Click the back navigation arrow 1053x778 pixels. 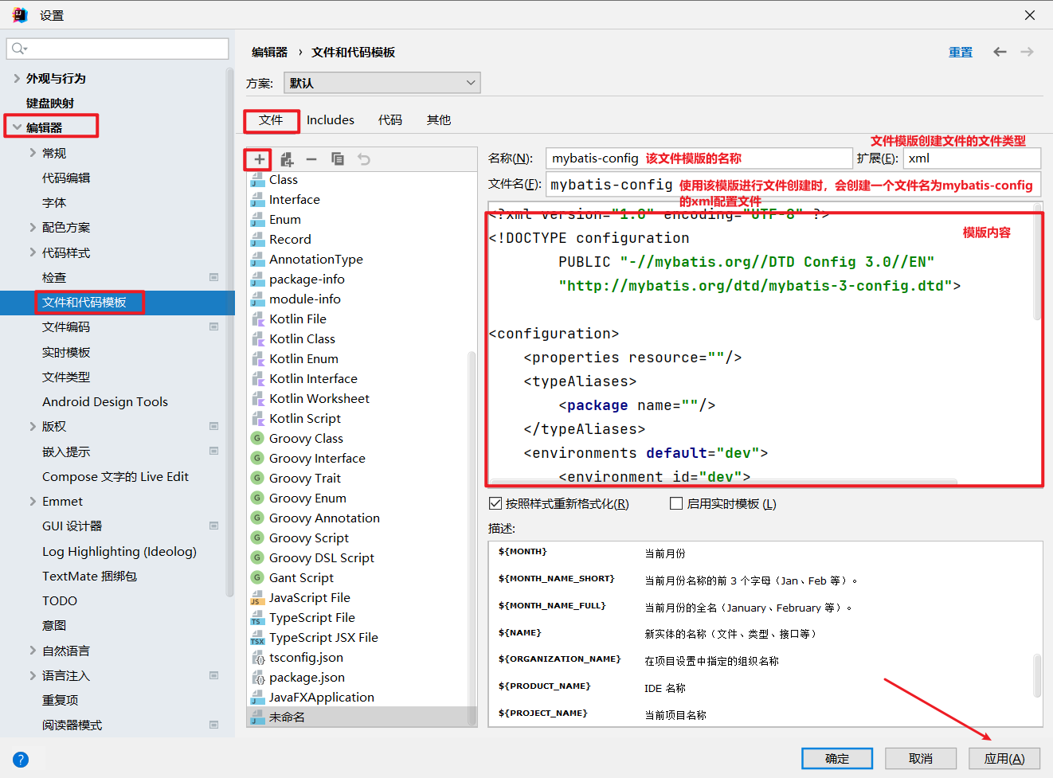coord(1000,52)
